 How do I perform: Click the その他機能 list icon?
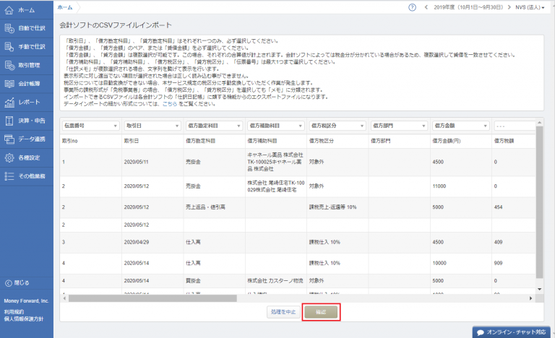9,176
